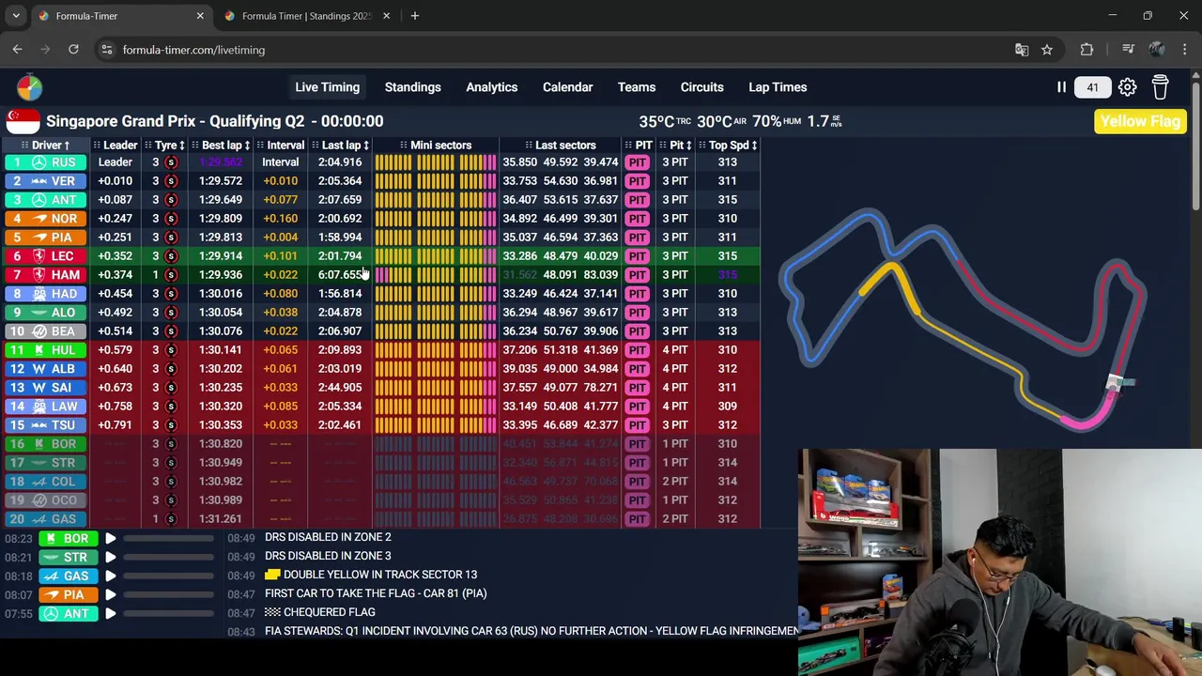Viewport: 1202px width, 676px height.
Task: Click the PIT badge in VER row
Action: (638, 181)
